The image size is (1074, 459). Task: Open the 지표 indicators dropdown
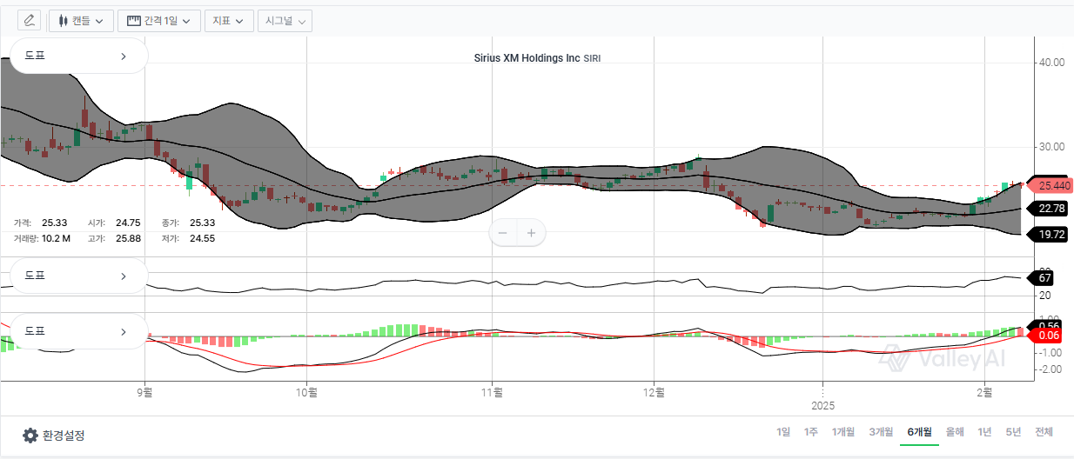(230, 20)
